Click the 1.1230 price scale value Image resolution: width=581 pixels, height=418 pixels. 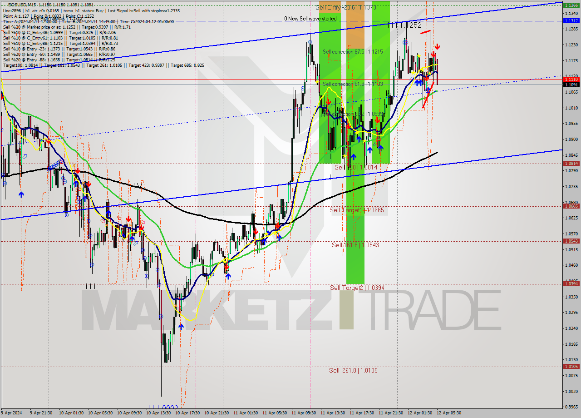[x=571, y=45]
